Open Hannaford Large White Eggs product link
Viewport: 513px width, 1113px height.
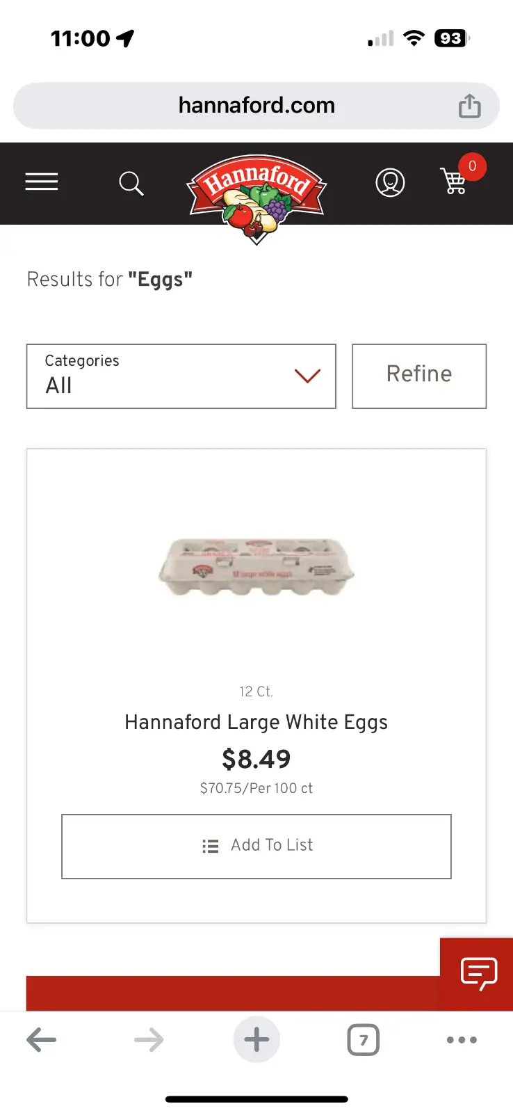[256, 722]
